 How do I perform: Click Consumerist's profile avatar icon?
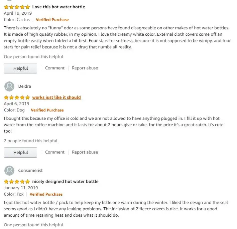point(9,171)
